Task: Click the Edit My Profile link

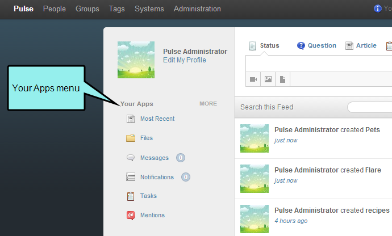Action: tap(185, 60)
